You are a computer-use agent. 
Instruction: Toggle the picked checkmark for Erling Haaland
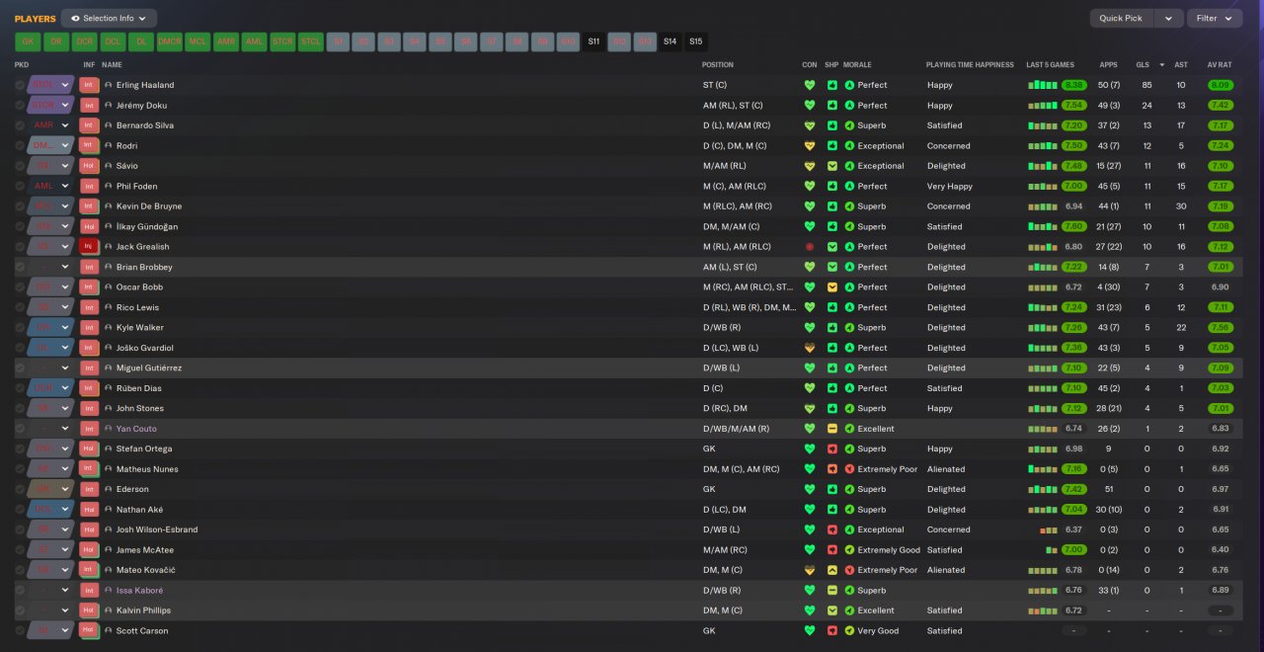[20, 85]
